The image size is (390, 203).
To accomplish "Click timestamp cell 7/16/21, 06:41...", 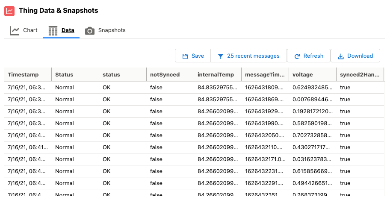I will 28,147.
